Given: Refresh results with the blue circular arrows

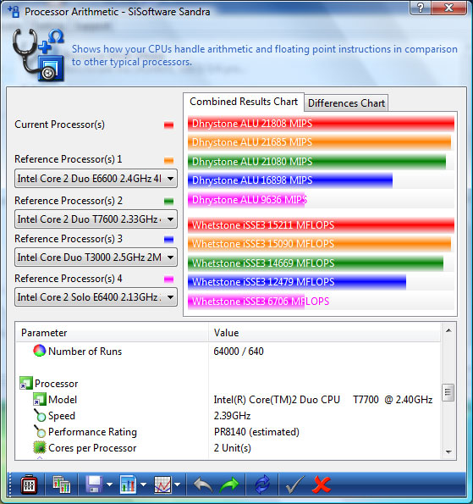Looking at the screenshot, I should pyautogui.click(x=262, y=485).
